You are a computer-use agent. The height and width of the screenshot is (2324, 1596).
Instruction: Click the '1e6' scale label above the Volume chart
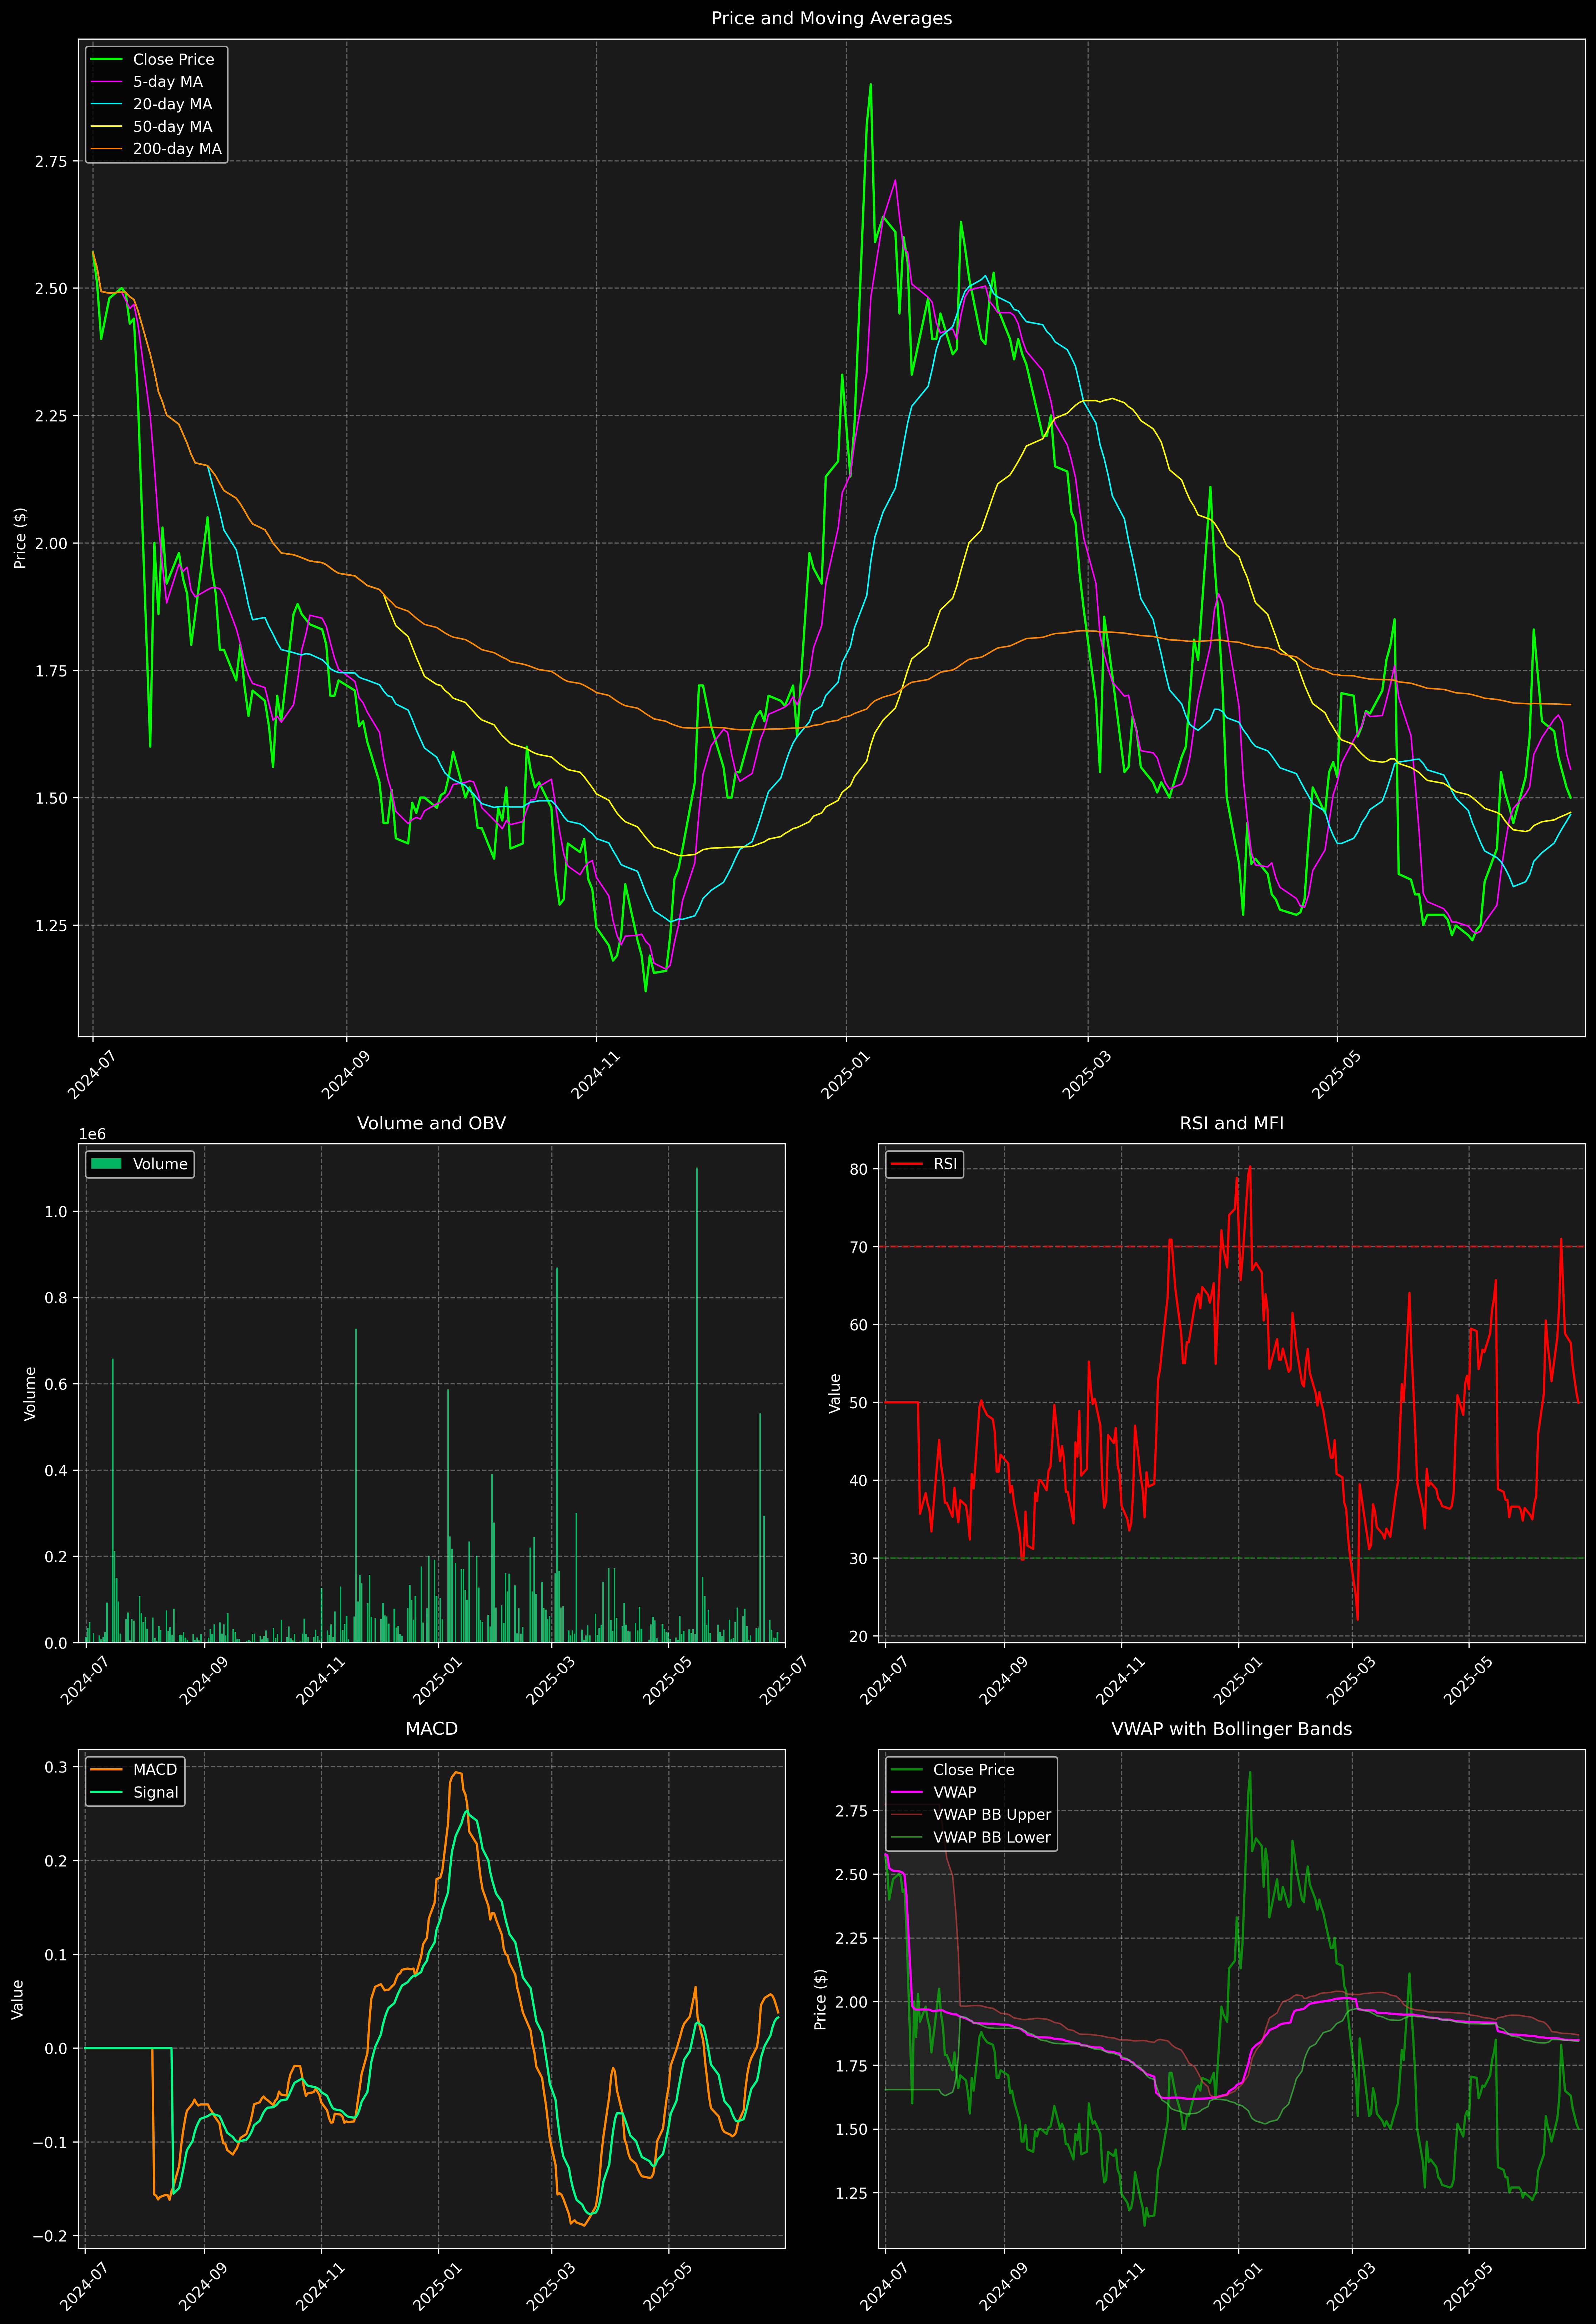(x=92, y=1134)
